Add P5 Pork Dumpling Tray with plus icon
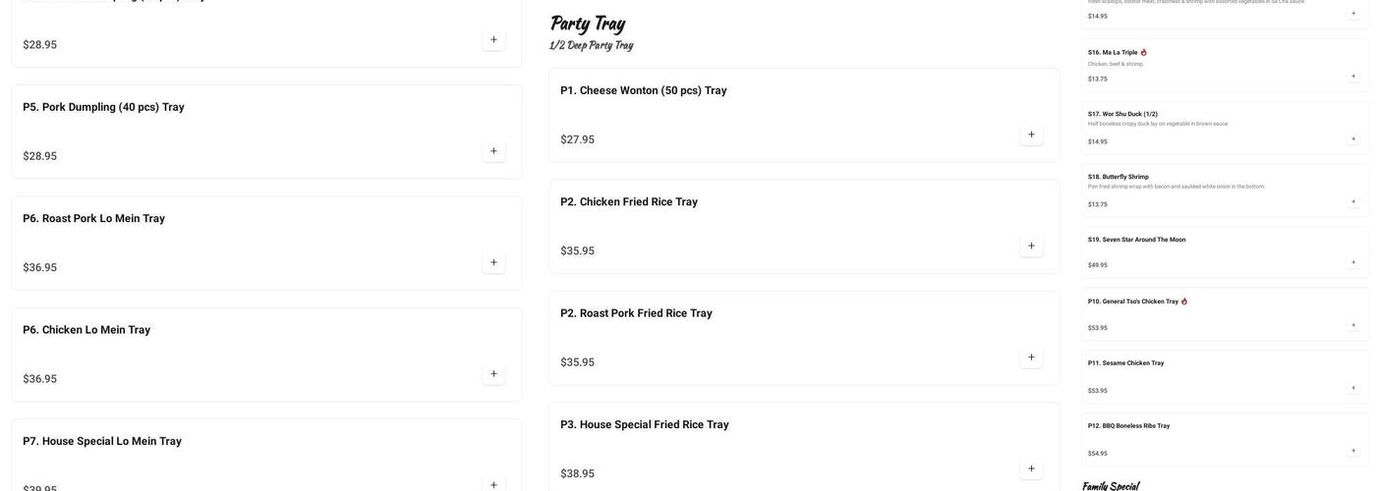This screenshot has height=491, width=1376. pyautogui.click(x=493, y=151)
